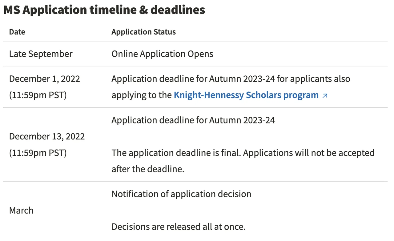Select the Application Status column header

pyautogui.click(x=143, y=32)
